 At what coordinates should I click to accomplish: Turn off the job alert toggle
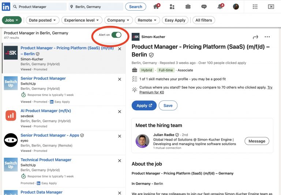116,35
